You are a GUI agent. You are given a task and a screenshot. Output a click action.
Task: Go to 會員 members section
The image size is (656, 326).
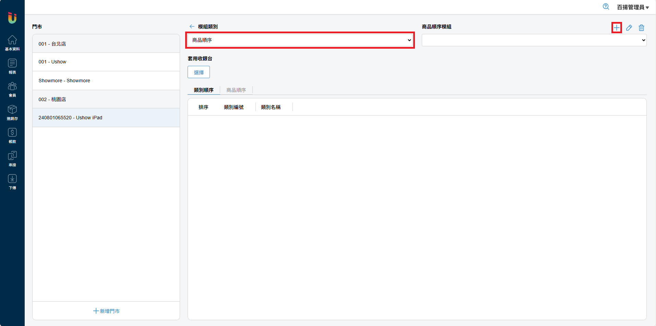(12, 89)
